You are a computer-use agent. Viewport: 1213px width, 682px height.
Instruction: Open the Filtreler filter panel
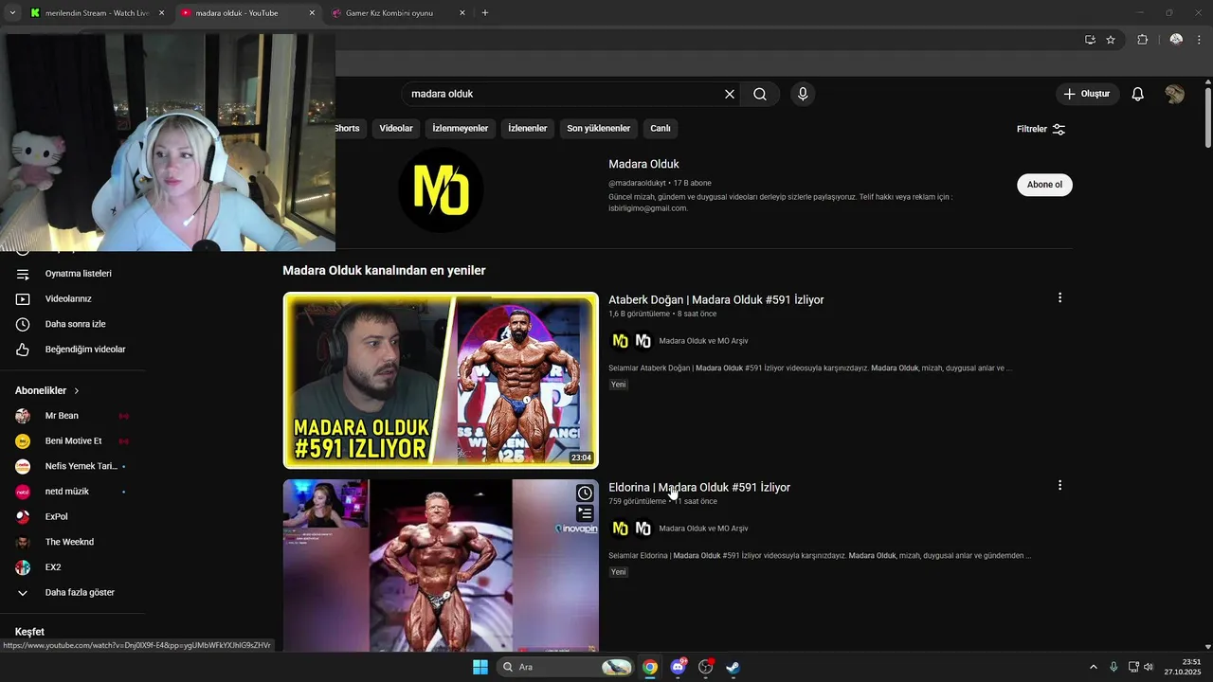point(1041,129)
